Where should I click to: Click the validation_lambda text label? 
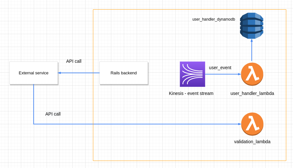click(x=252, y=142)
